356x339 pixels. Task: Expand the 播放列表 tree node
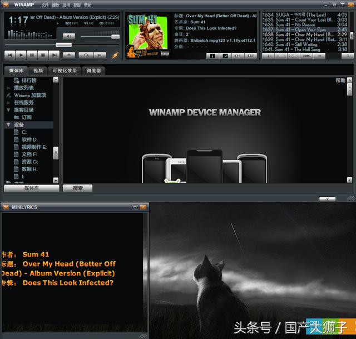click(x=9, y=88)
